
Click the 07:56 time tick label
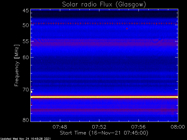[138, 127]
